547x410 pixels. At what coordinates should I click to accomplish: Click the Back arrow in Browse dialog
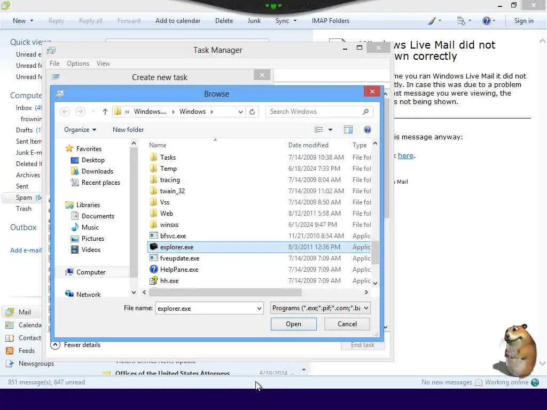point(65,112)
